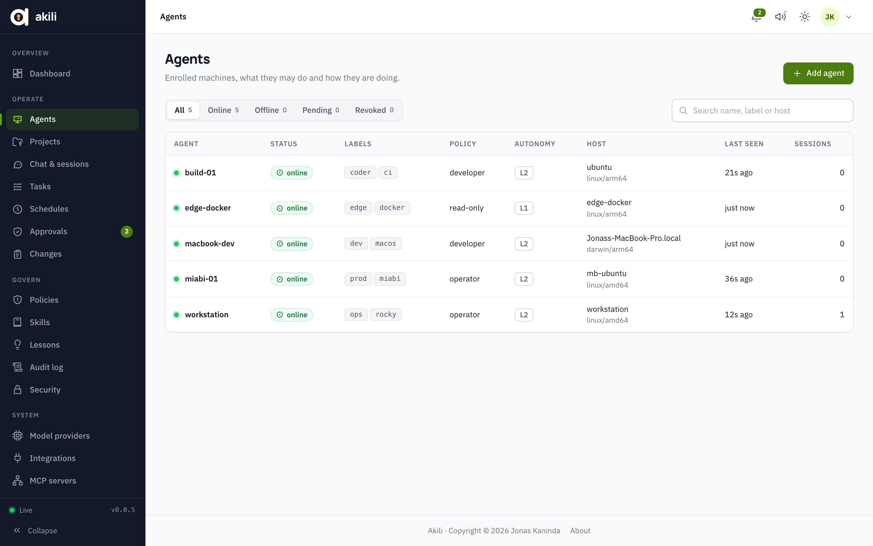Open the JK avatar menu
The height and width of the screenshot is (546, 873).
[x=830, y=17]
